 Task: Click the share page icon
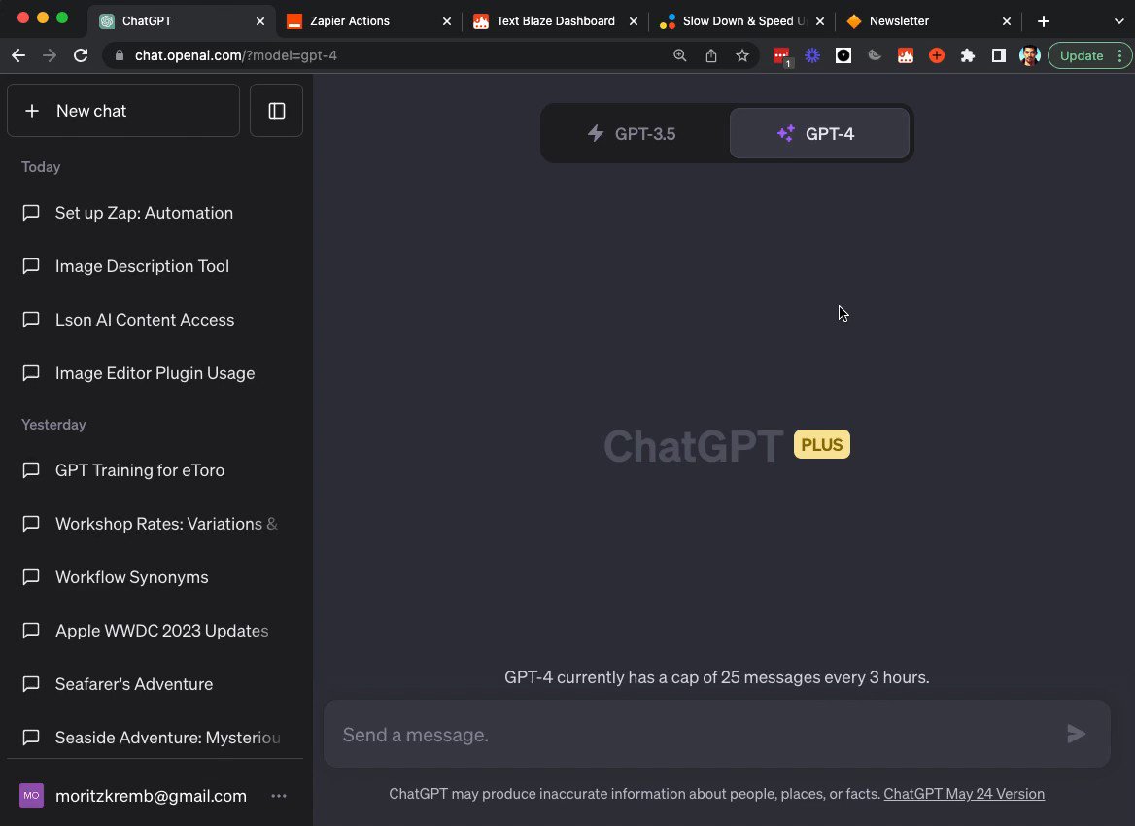[x=710, y=55]
